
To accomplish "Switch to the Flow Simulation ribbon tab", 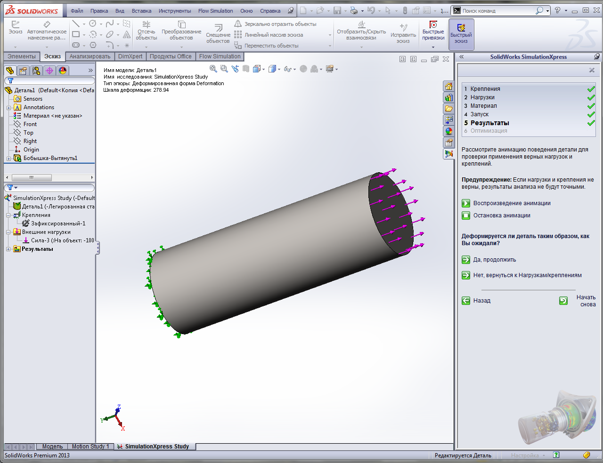I will point(220,56).
